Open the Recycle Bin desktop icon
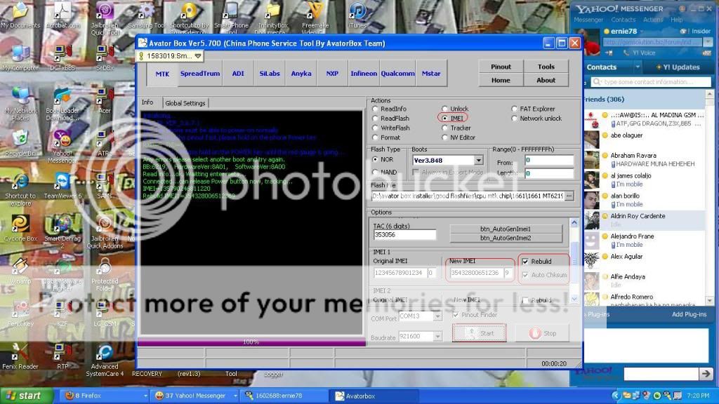Image resolution: width=719 pixels, height=404 pixels. 20,138
